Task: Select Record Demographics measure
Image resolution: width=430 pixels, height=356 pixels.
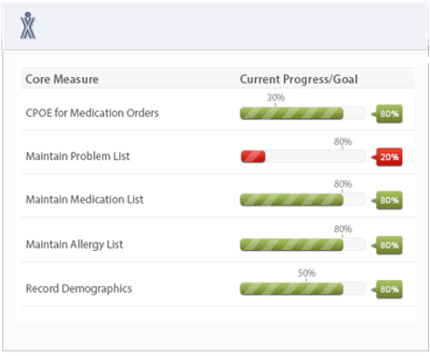Action: coord(79,289)
